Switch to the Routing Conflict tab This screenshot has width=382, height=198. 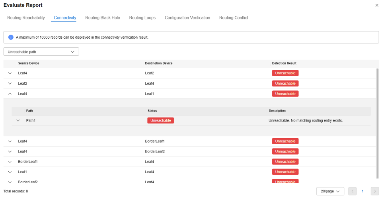point(234,18)
